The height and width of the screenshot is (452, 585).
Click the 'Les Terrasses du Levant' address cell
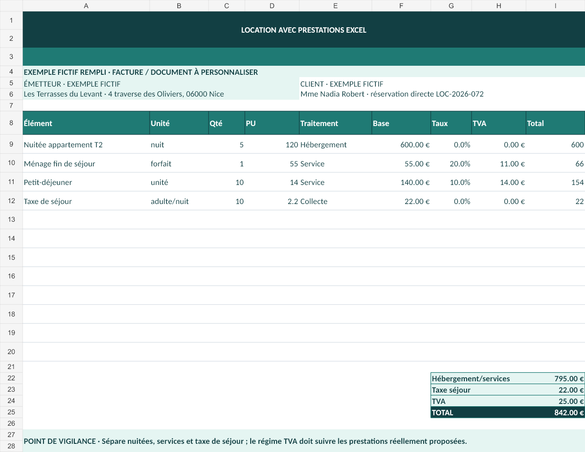[x=161, y=94]
